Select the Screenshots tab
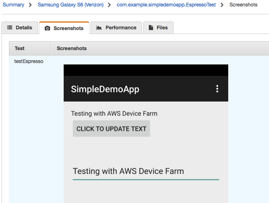The height and width of the screenshot is (203, 269). 64,28
